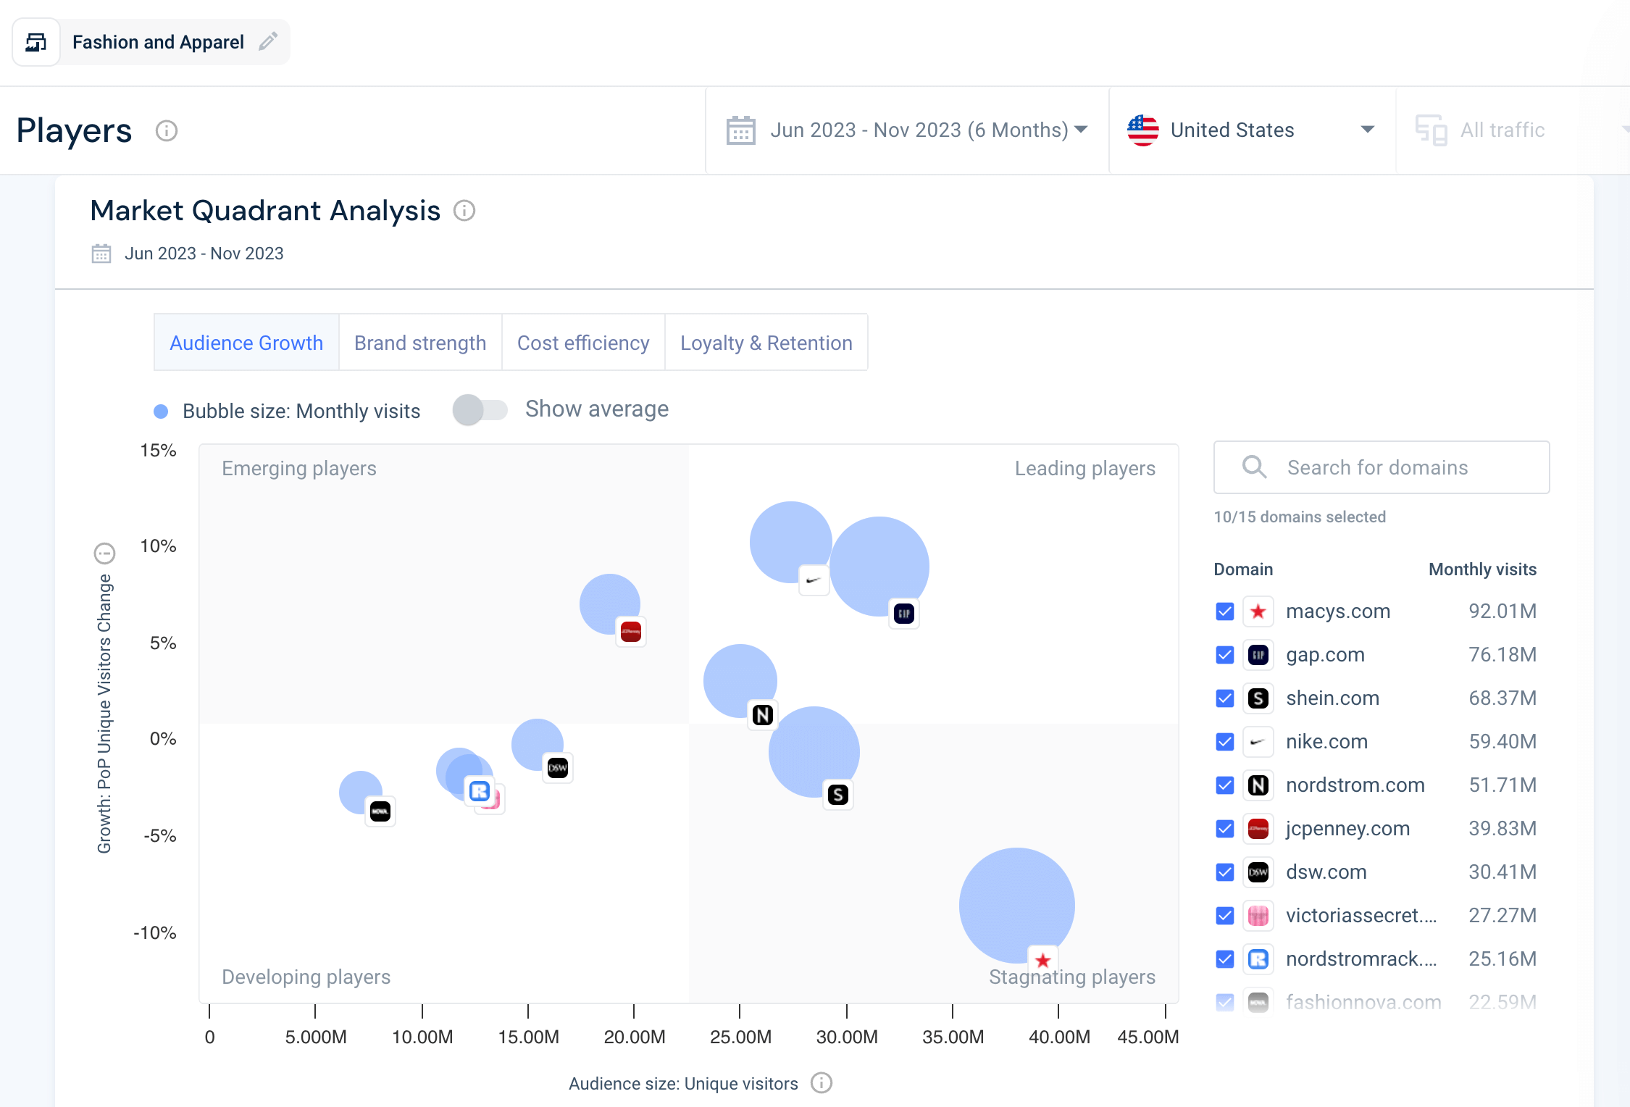Click the Monthly visits column header
The width and height of the screenshot is (1630, 1107).
(x=1482, y=569)
